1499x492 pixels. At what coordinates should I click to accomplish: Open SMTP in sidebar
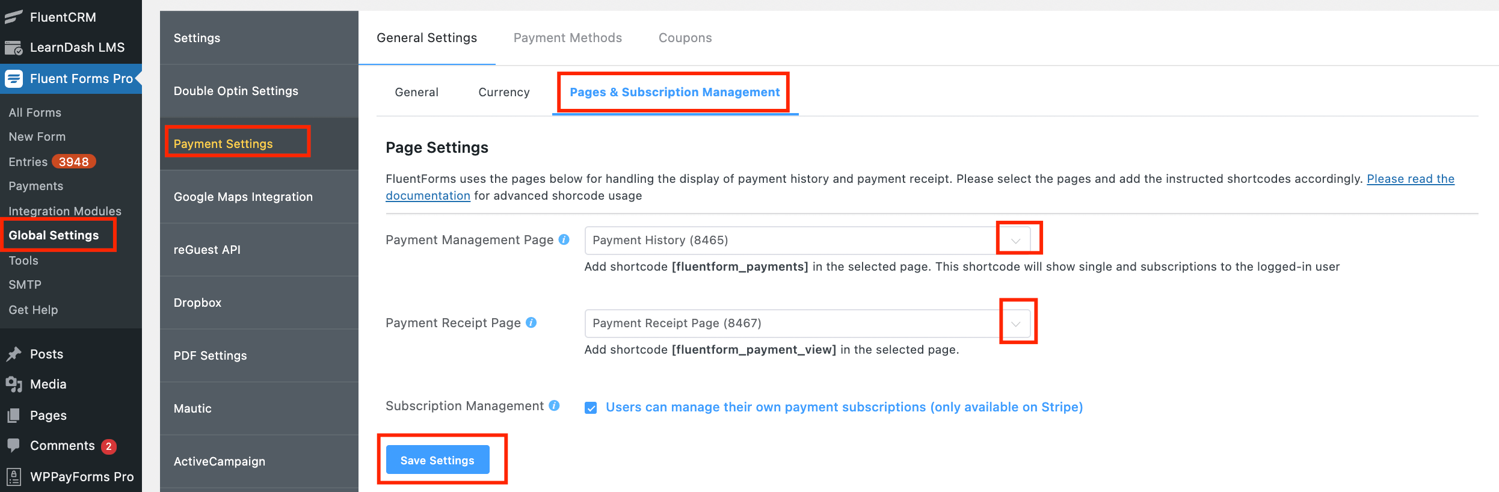click(25, 284)
